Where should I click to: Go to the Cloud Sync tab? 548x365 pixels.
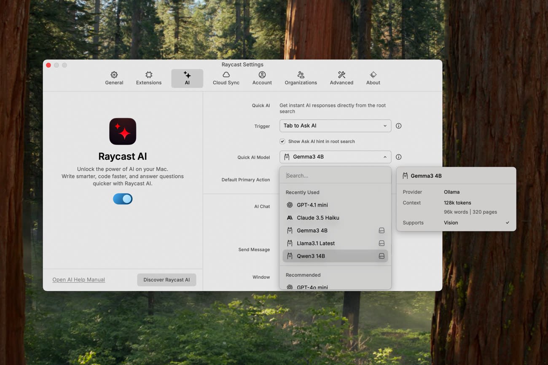click(226, 78)
